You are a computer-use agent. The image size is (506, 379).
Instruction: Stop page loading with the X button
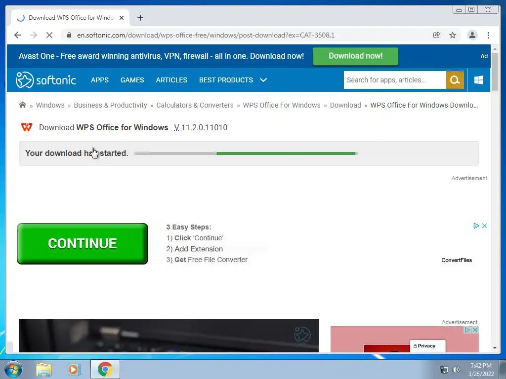49,35
